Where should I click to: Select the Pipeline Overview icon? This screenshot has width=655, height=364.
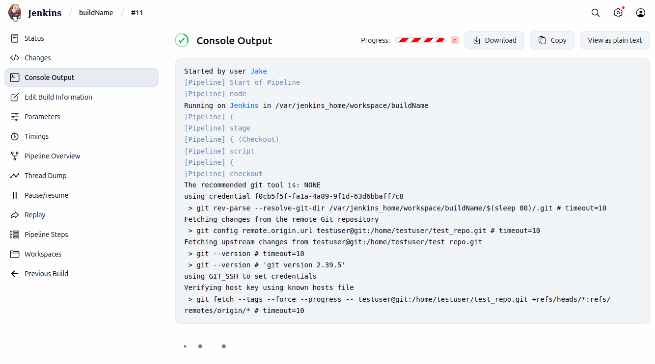(x=15, y=156)
